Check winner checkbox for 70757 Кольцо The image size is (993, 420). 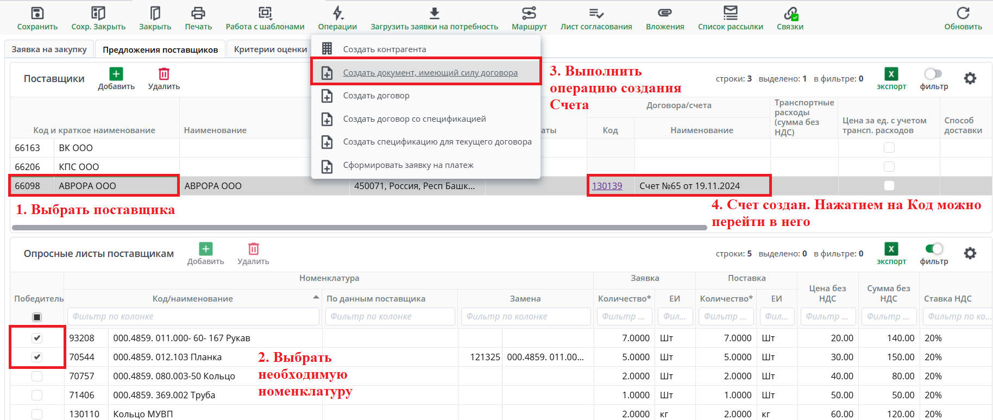click(37, 376)
